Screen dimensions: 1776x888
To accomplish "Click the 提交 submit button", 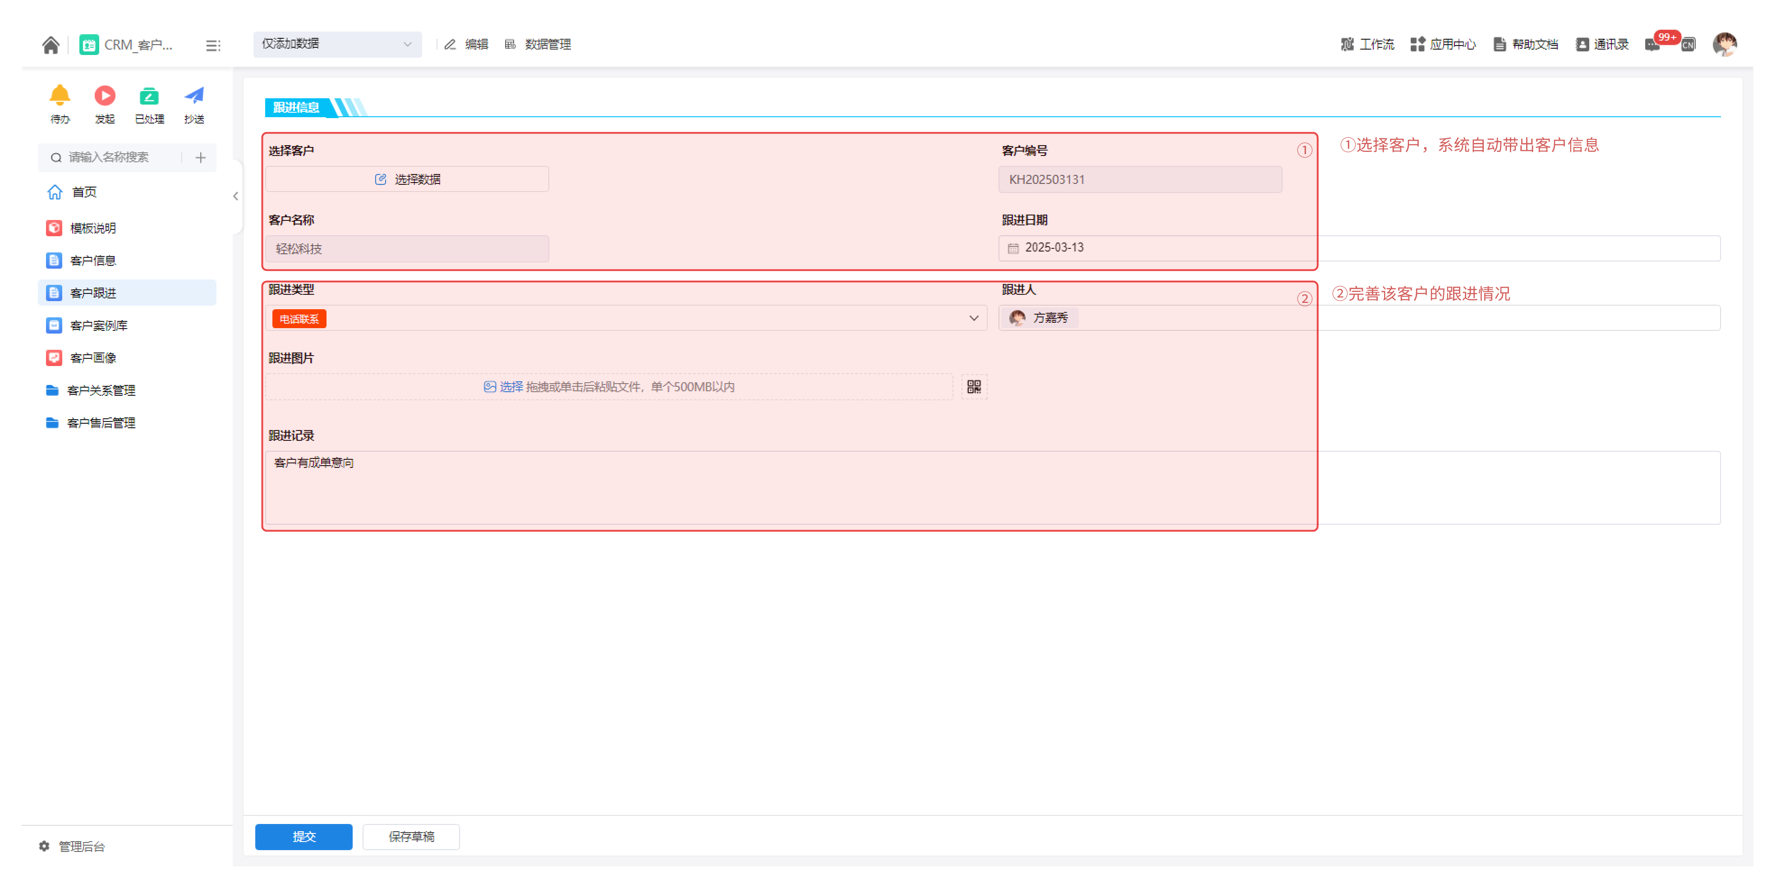I will point(304,836).
